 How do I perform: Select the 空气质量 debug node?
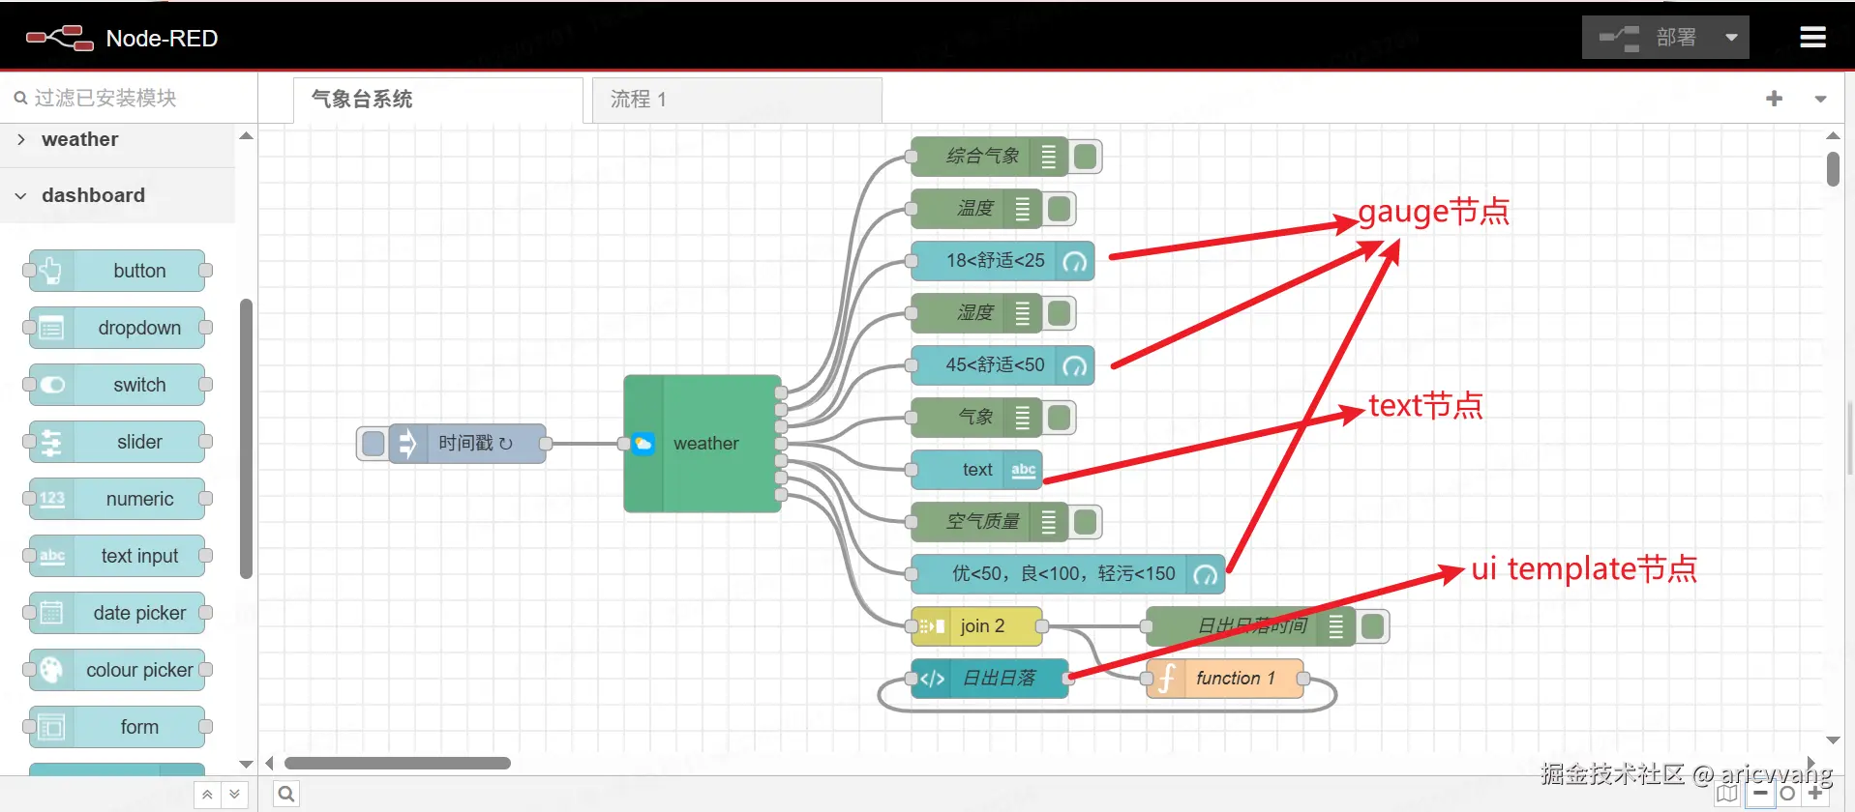click(989, 522)
